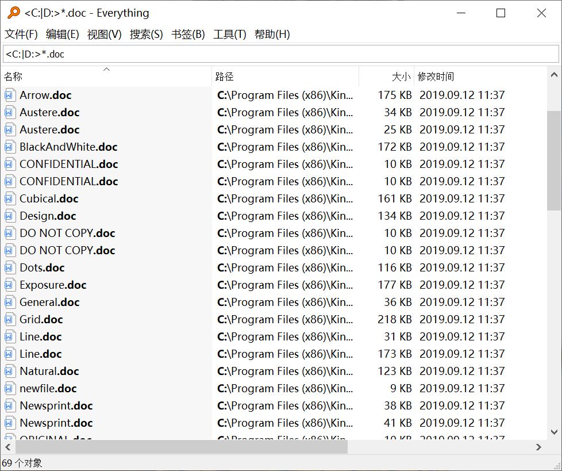Open the 编辑(E) menu
562x471 pixels.
tap(63, 35)
